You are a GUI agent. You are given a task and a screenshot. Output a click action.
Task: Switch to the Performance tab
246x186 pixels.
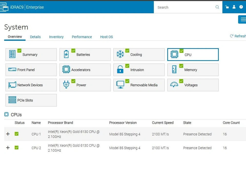click(x=82, y=37)
